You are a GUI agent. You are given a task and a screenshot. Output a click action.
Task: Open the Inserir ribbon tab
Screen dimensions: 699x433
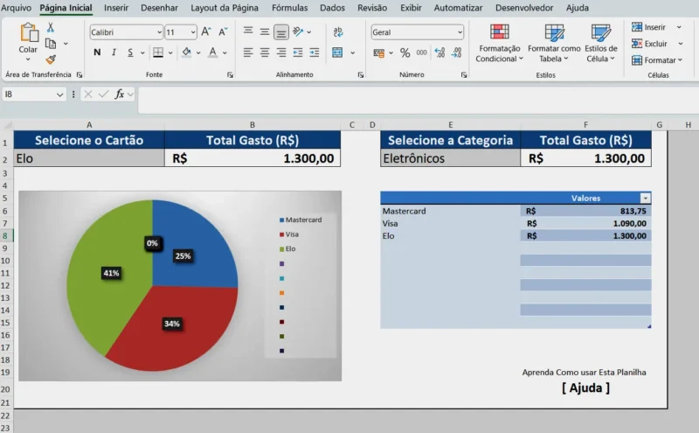click(116, 7)
